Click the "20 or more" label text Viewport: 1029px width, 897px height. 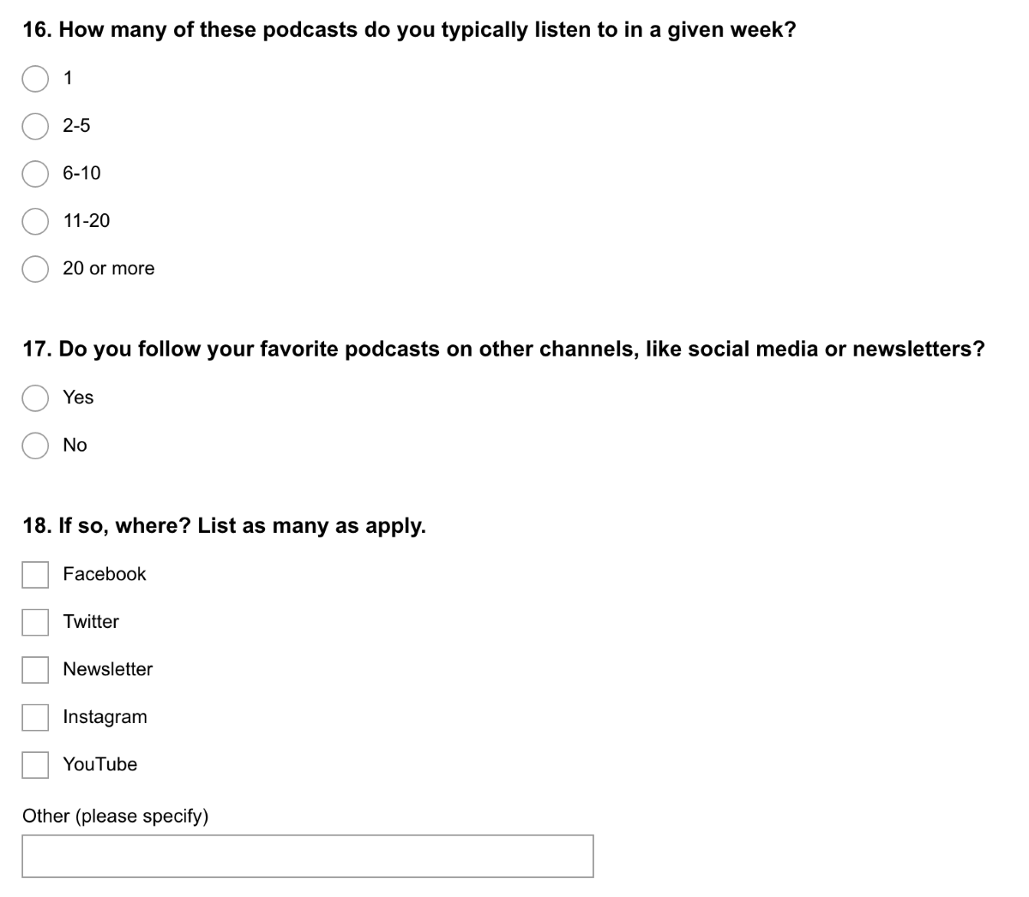pyautogui.click(x=109, y=268)
